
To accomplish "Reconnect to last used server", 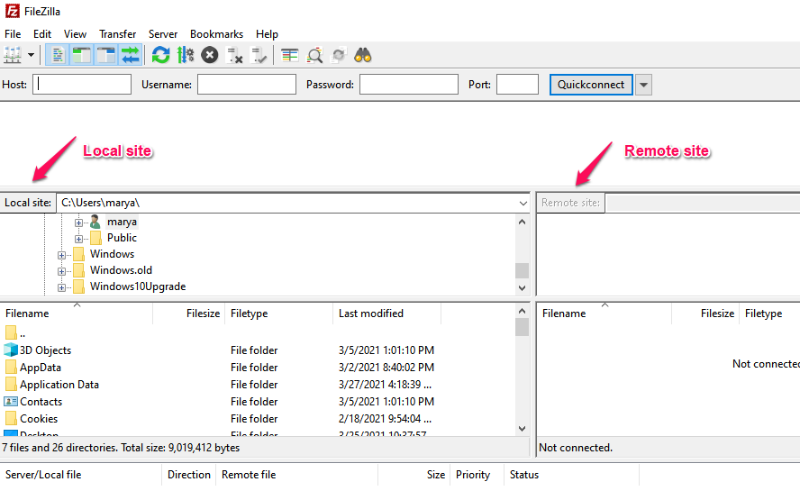I will tap(259, 55).
